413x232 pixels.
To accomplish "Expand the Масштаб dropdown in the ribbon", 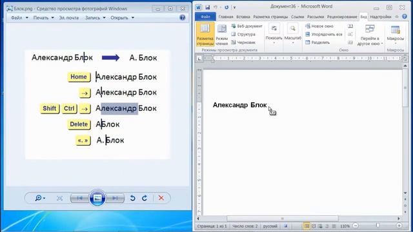I will click(292, 34).
